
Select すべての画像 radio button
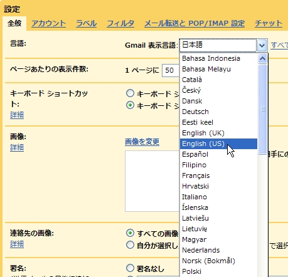tap(130, 233)
